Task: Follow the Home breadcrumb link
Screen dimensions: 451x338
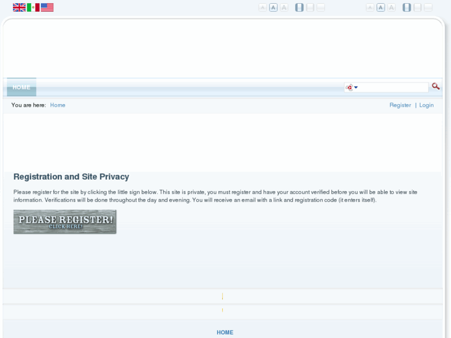Action: 58,105
